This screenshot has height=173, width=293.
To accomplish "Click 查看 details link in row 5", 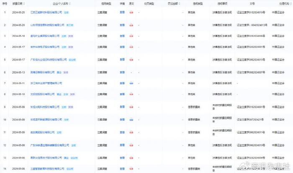I will pyautogui.click(x=122, y=59).
